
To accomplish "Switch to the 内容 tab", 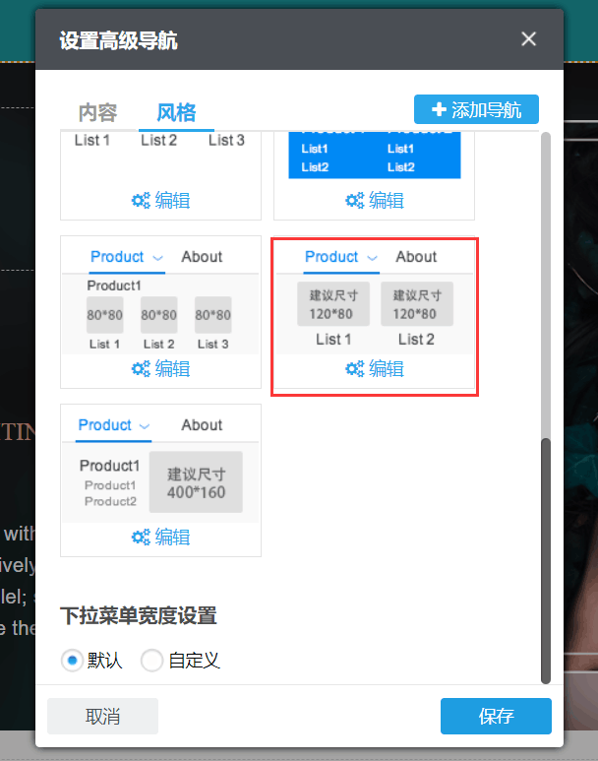I will point(97,111).
